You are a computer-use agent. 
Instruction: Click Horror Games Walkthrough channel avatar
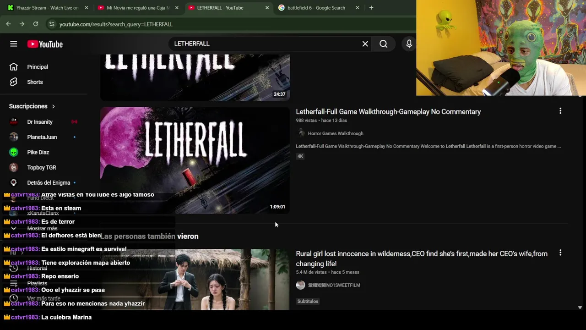coord(301,133)
